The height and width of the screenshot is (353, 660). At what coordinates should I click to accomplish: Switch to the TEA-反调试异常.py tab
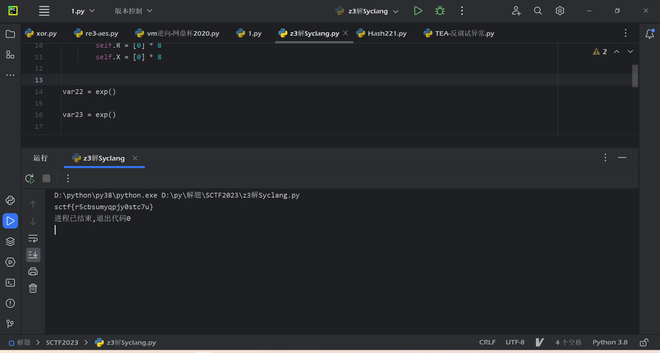[459, 33]
